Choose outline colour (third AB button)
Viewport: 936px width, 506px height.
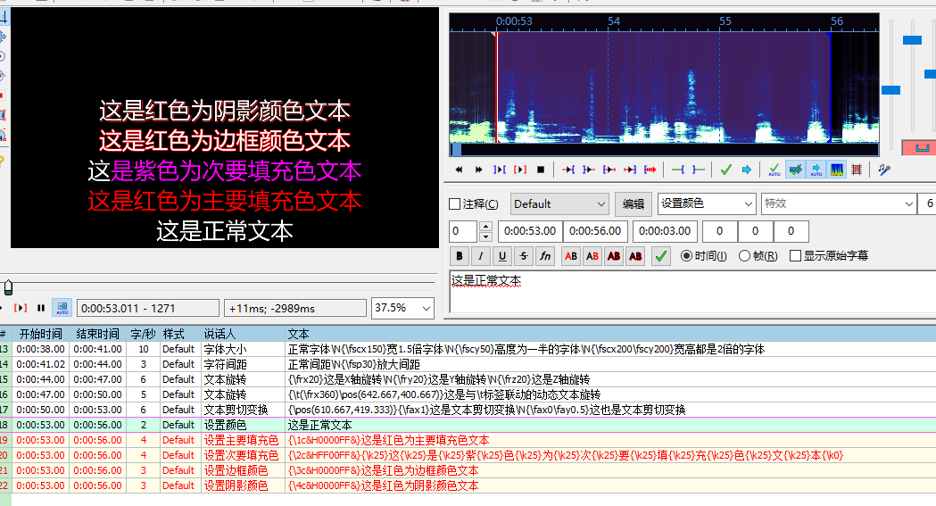click(x=614, y=256)
